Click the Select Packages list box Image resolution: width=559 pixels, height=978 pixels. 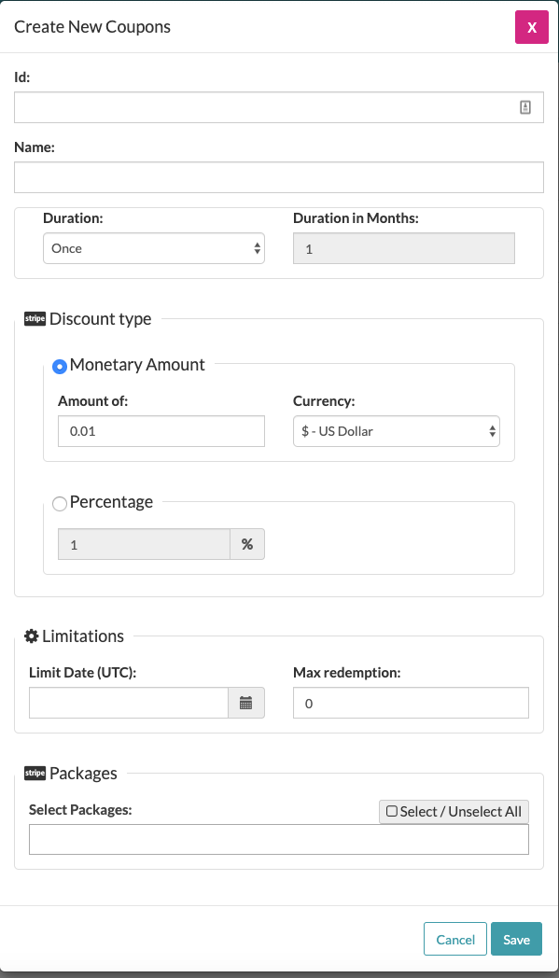[279, 839]
